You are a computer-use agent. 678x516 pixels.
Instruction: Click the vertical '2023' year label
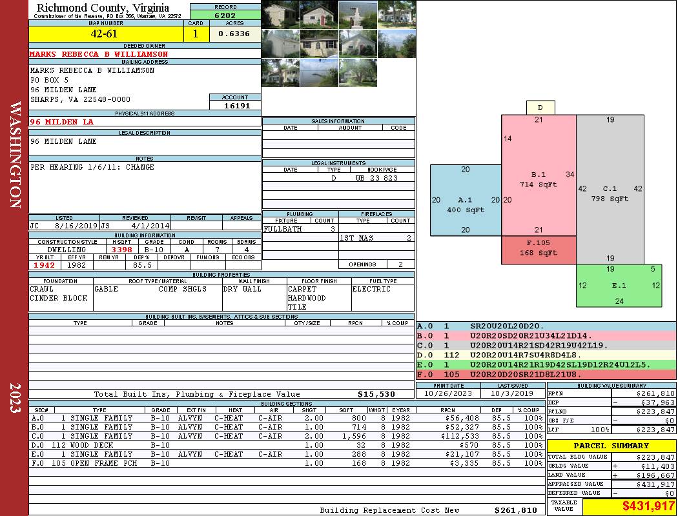(15, 398)
